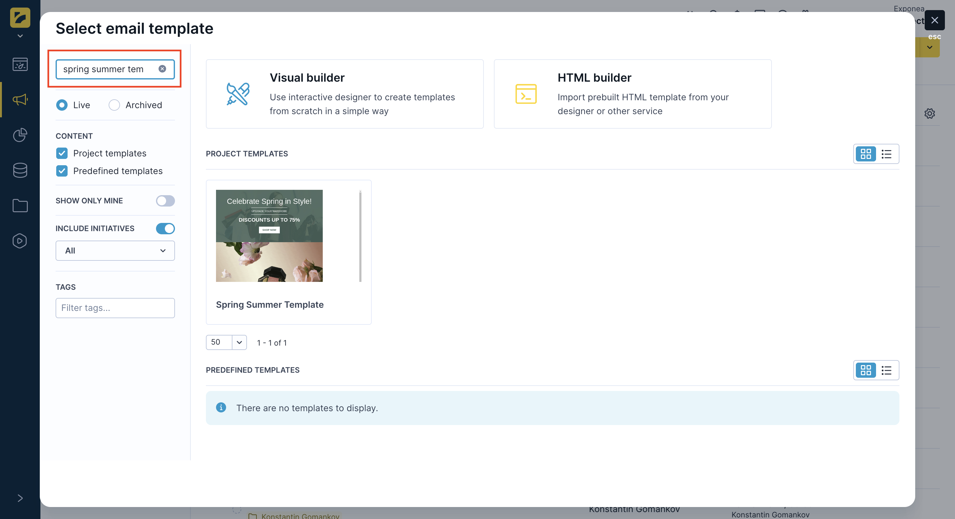Choose the Visual builder card
Screen dimensions: 955x519
pyautogui.click(x=345, y=94)
